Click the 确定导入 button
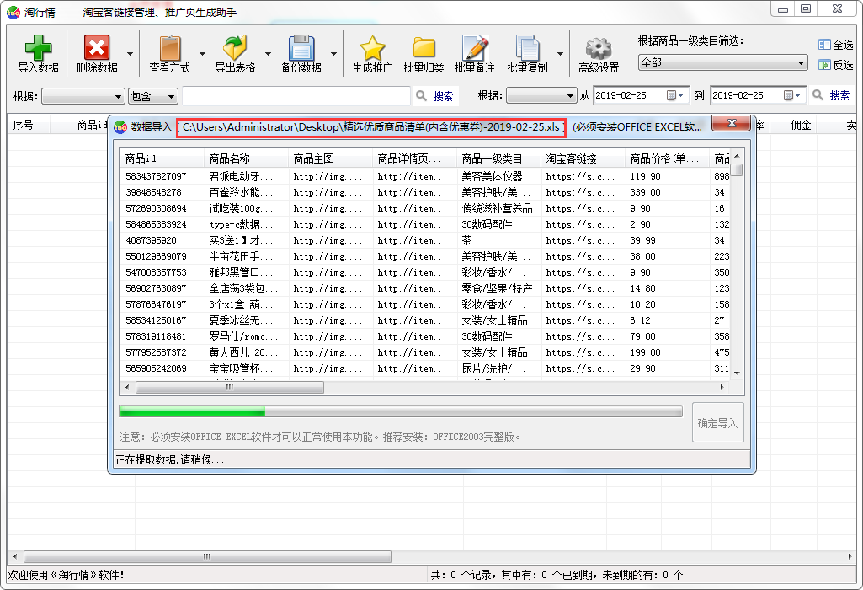Viewport: 863px width, 590px height. point(717,423)
